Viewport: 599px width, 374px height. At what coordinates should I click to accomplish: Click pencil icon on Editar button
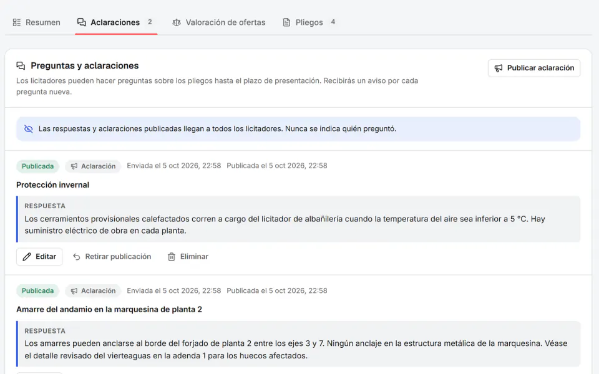pos(27,257)
